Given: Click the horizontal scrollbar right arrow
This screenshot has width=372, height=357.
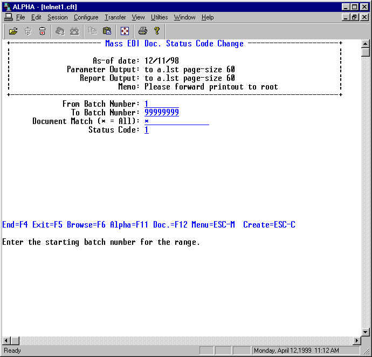Looking at the screenshot, I should (356, 341).
